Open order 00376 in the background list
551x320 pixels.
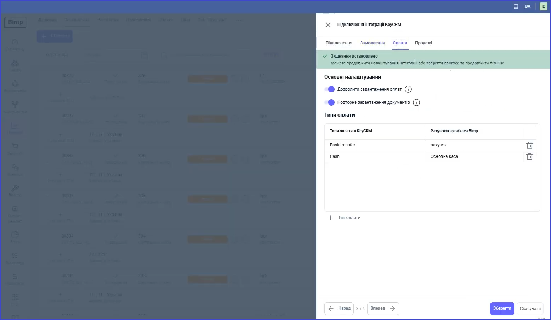[x=68, y=76]
